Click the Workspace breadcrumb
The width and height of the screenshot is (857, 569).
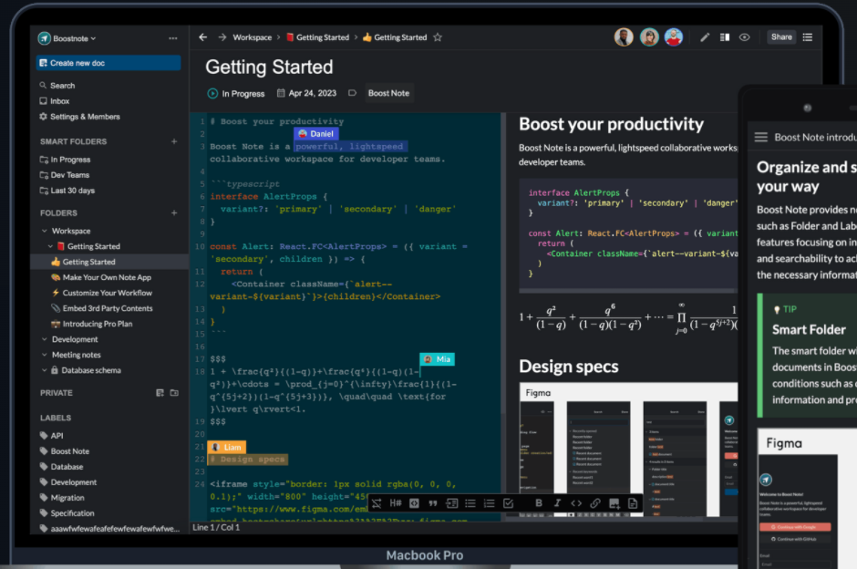252,37
